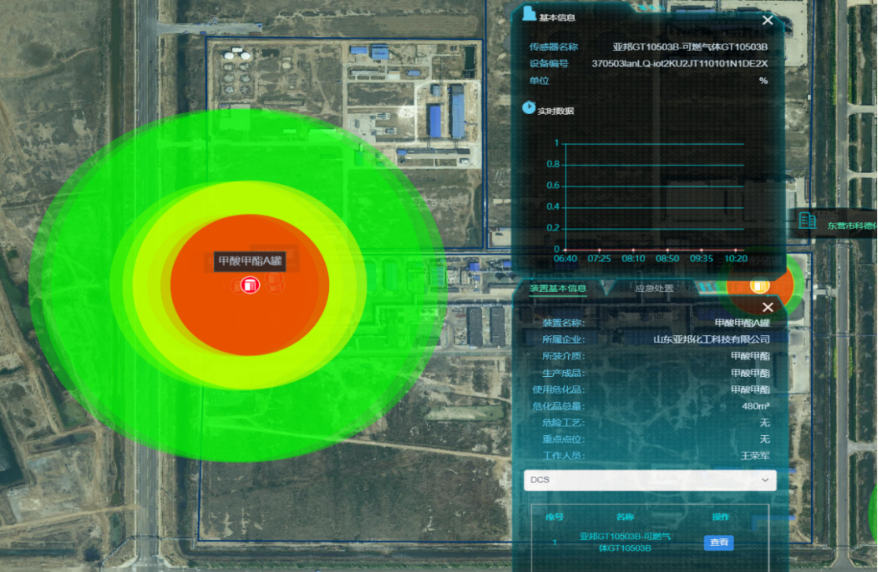Click the 甲酸甲酯A罐 map label

coord(249,261)
